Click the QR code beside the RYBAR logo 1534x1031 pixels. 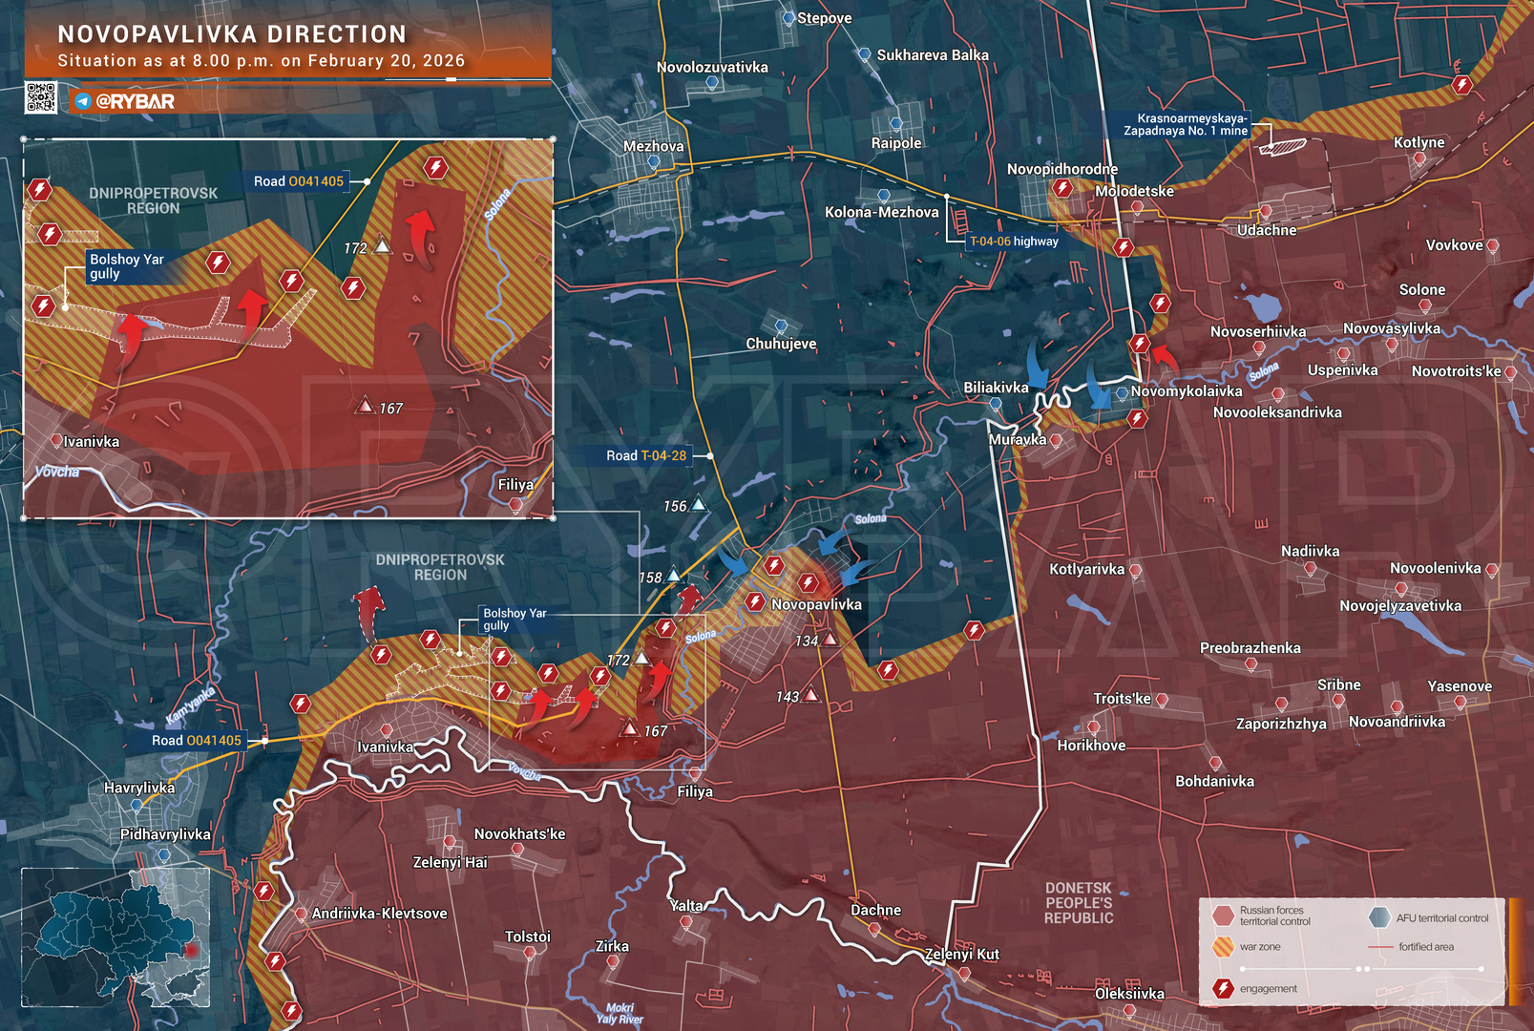pos(40,98)
